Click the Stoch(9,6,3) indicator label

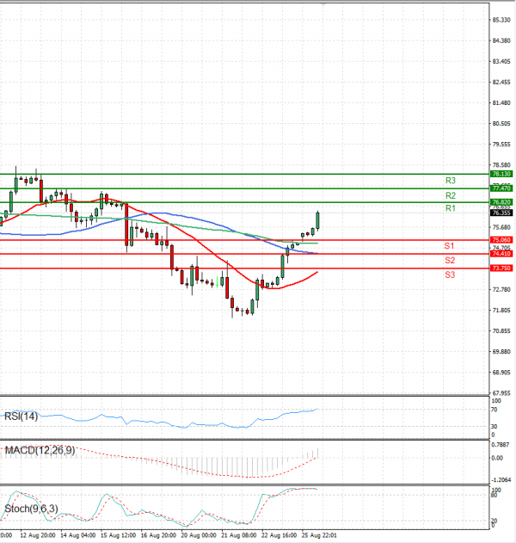coord(31,509)
